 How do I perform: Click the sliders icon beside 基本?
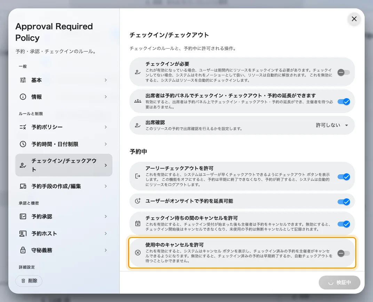pyautogui.click(x=23, y=80)
